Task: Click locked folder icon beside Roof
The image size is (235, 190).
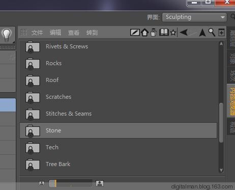Action: tap(33, 80)
